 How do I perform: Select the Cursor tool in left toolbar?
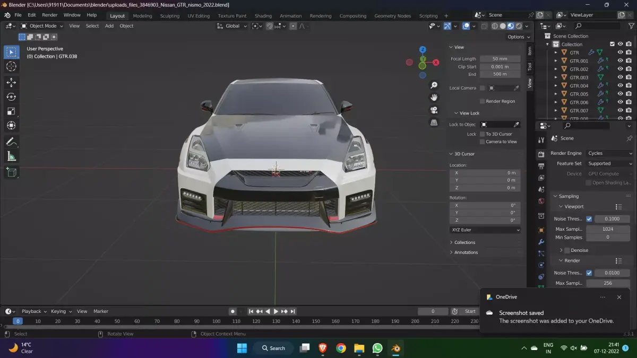[x=11, y=66]
